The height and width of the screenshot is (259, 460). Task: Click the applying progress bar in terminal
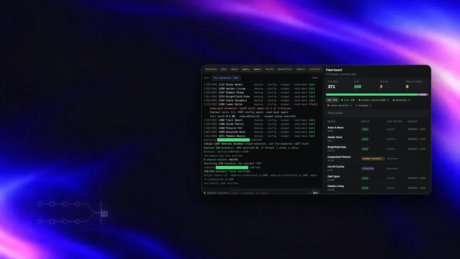(233, 140)
